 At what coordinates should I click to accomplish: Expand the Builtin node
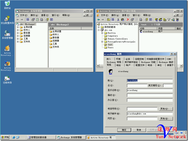pos(102,33)
